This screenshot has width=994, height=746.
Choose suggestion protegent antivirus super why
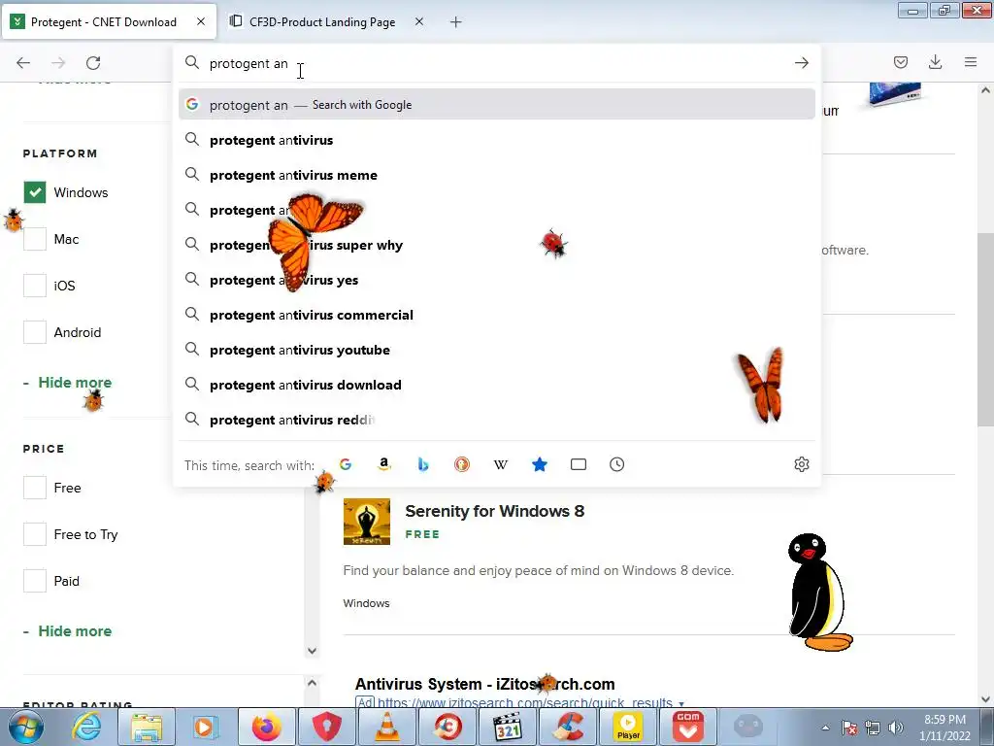point(496,245)
